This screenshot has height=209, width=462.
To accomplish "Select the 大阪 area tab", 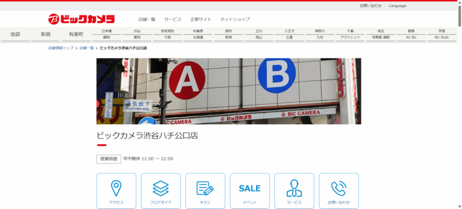I will click(167, 38).
